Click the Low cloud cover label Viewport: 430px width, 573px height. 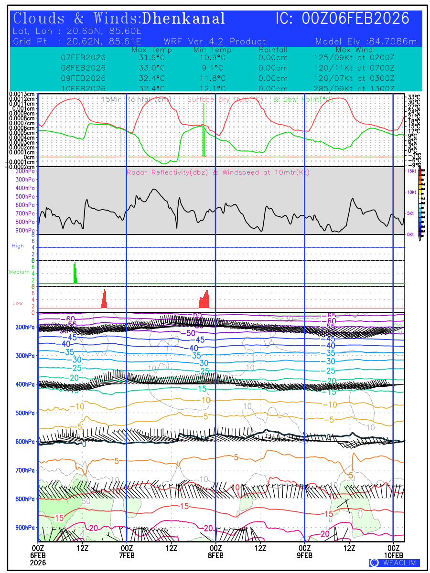coord(17,303)
